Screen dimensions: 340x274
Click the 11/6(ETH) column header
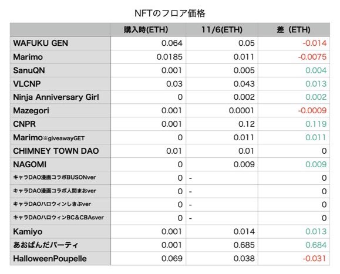[222, 30]
